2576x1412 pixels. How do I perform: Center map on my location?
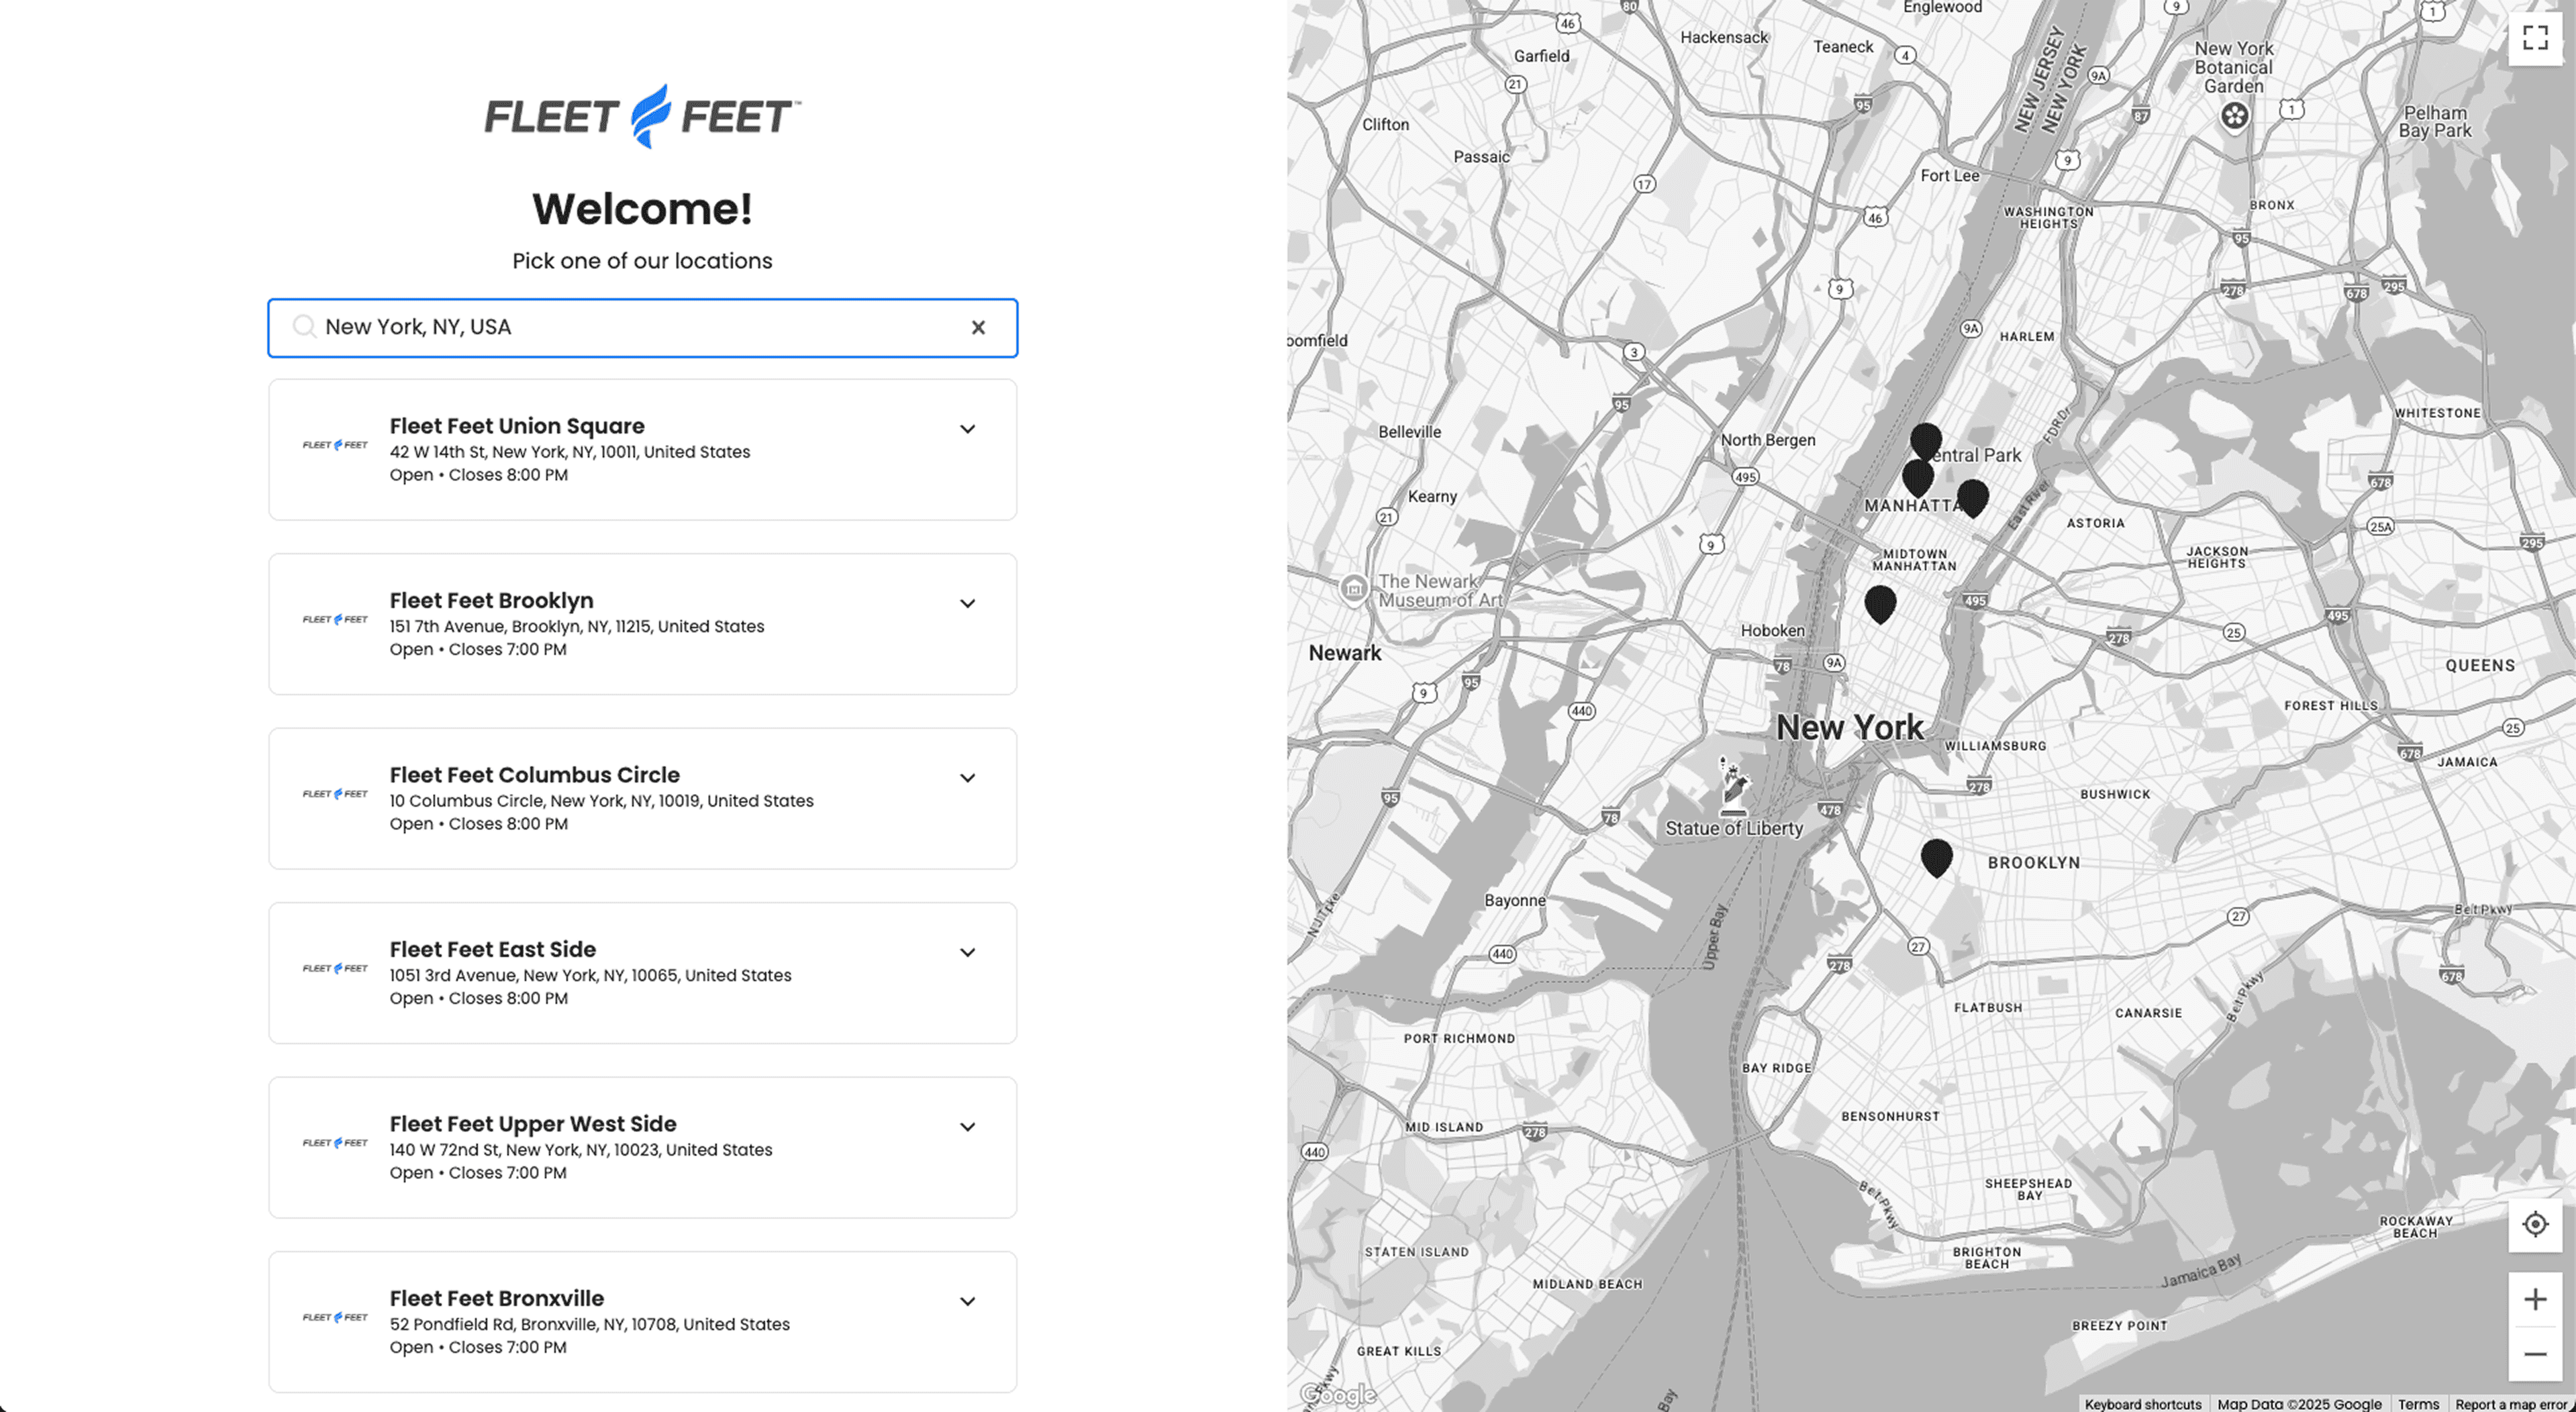(x=2534, y=1224)
